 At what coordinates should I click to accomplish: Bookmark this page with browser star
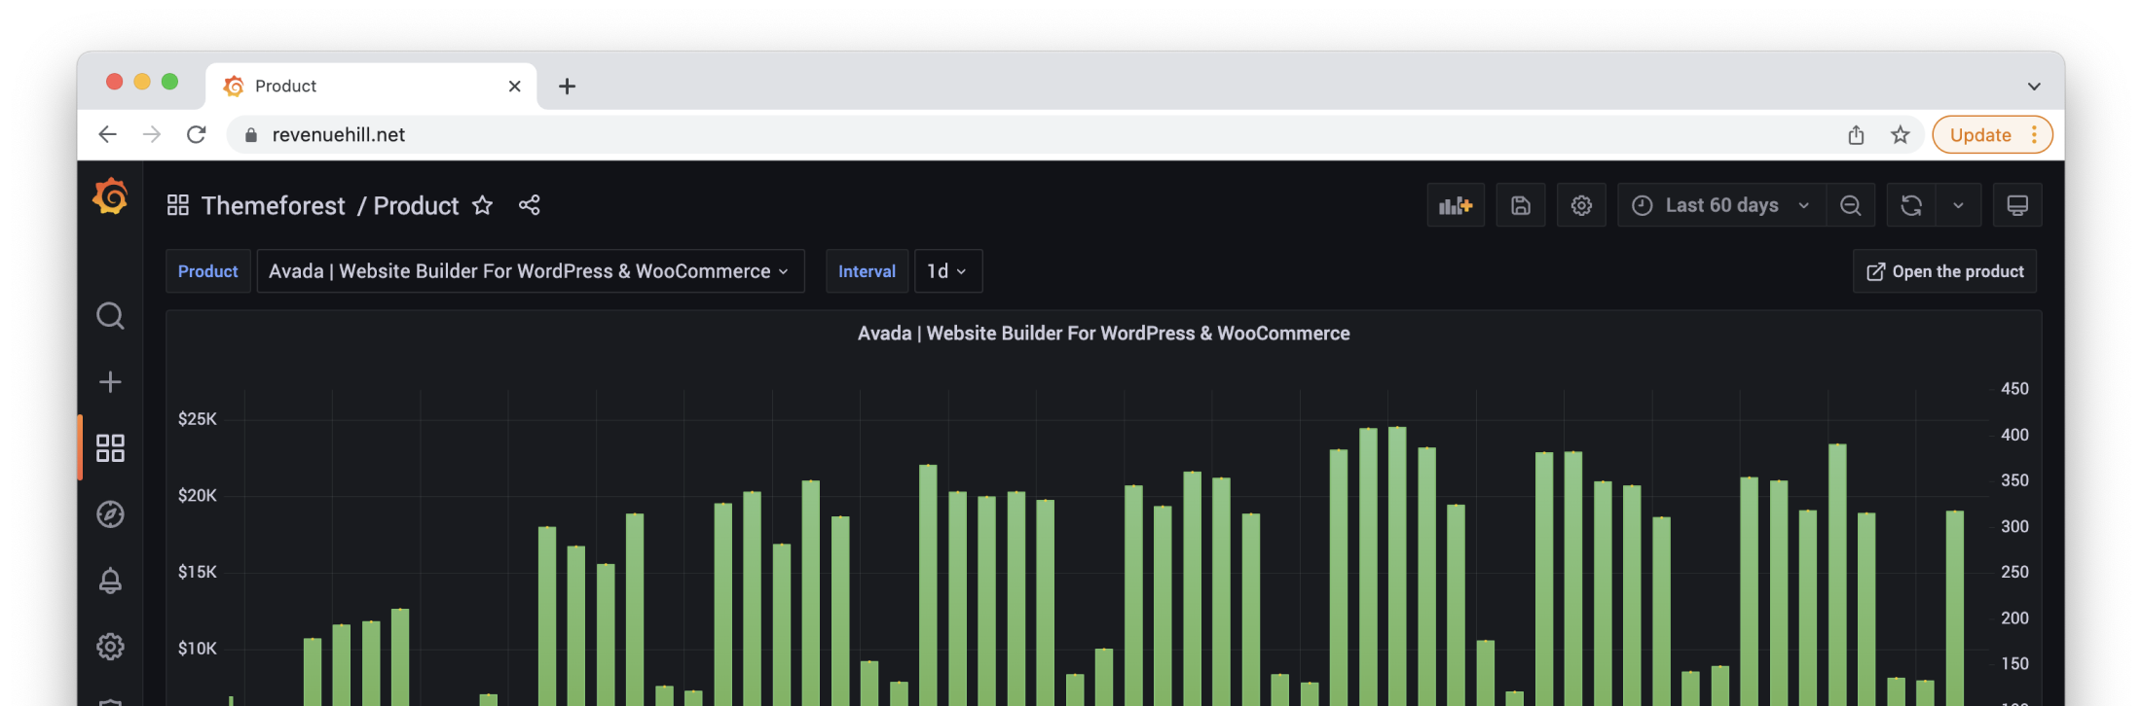(1900, 135)
